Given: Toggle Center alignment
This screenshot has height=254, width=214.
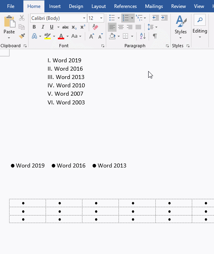Looking at the screenshot, I should pyautogui.click(x=121, y=27).
